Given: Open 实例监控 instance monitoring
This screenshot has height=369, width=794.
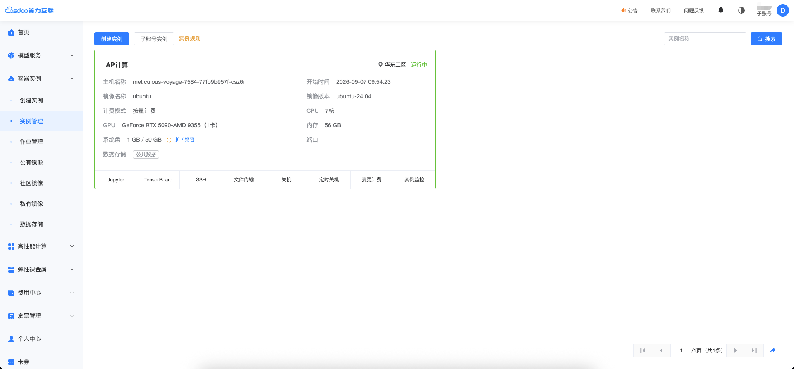Looking at the screenshot, I should 414,180.
